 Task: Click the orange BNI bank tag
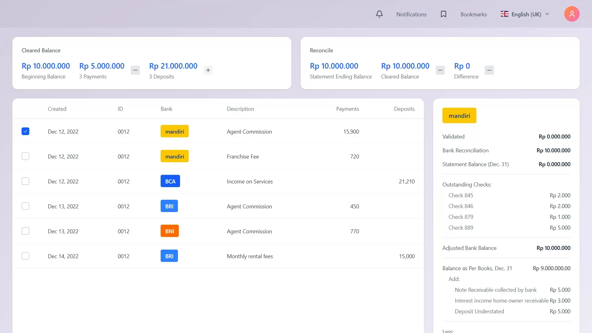[x=170, y=231]
